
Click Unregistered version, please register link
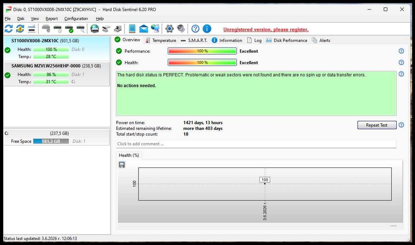[x=266, y=29]
